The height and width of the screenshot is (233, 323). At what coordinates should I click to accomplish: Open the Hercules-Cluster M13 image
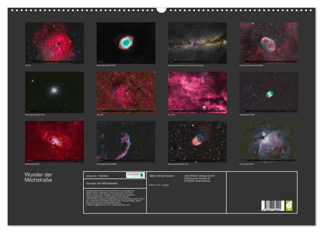[x=55, y=92]
